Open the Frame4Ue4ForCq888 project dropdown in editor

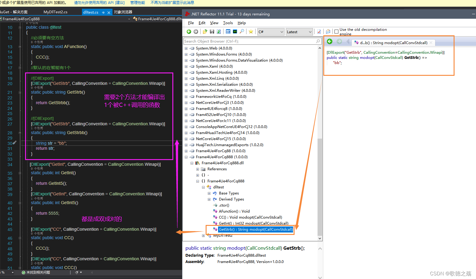pos(66,19)
